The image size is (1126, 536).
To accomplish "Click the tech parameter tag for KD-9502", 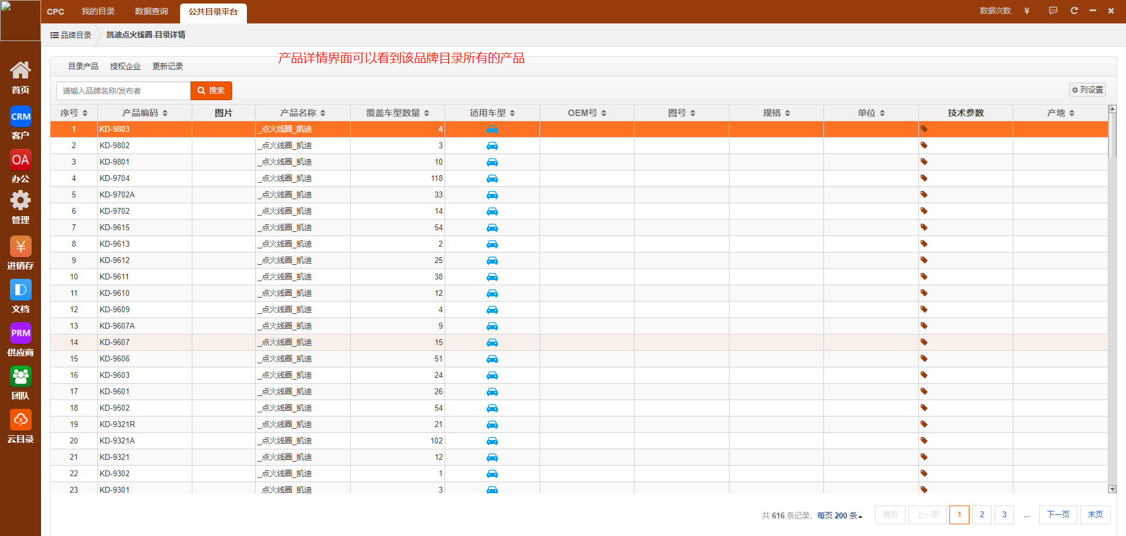I will pyautogui.click(x=924, y=408).
